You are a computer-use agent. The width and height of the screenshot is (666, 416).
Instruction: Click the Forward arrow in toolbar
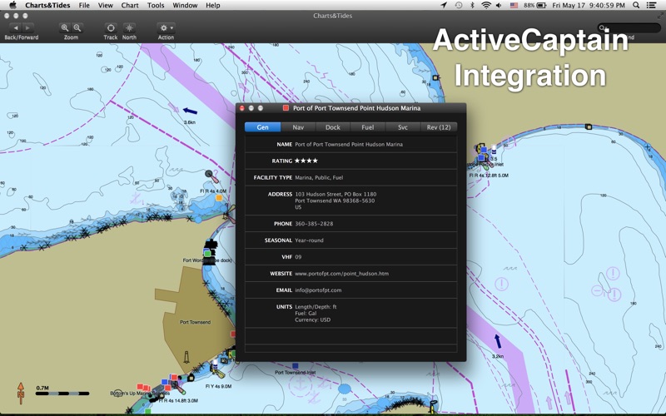(27, 28)
